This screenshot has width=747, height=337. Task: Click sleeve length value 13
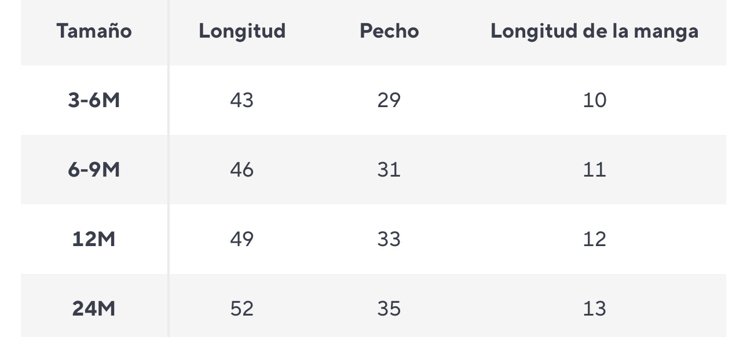pyautogui.click(x=594, y=309)
